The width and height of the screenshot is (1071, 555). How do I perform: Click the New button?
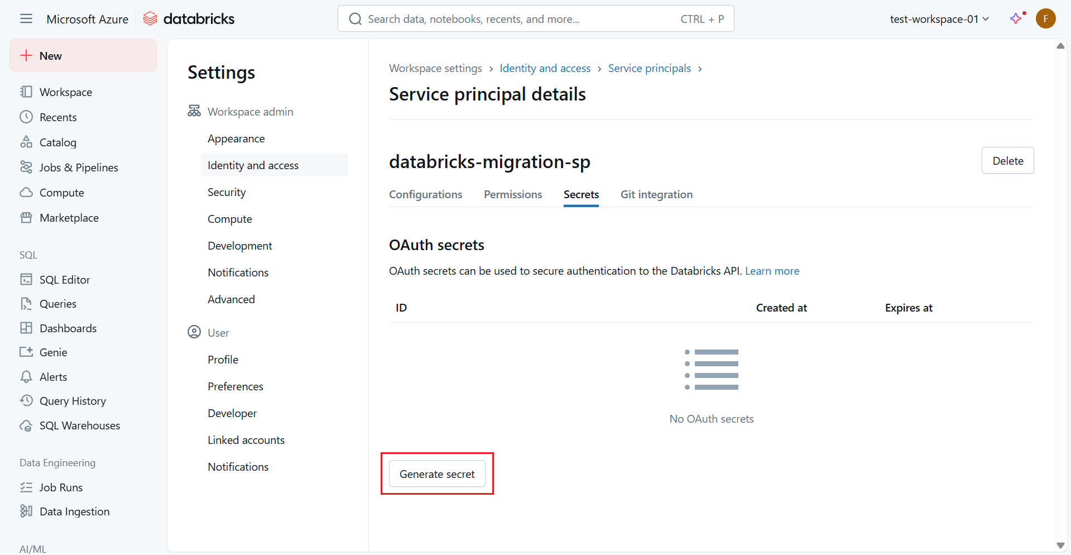pyautogui.click(x=83, y=55)
